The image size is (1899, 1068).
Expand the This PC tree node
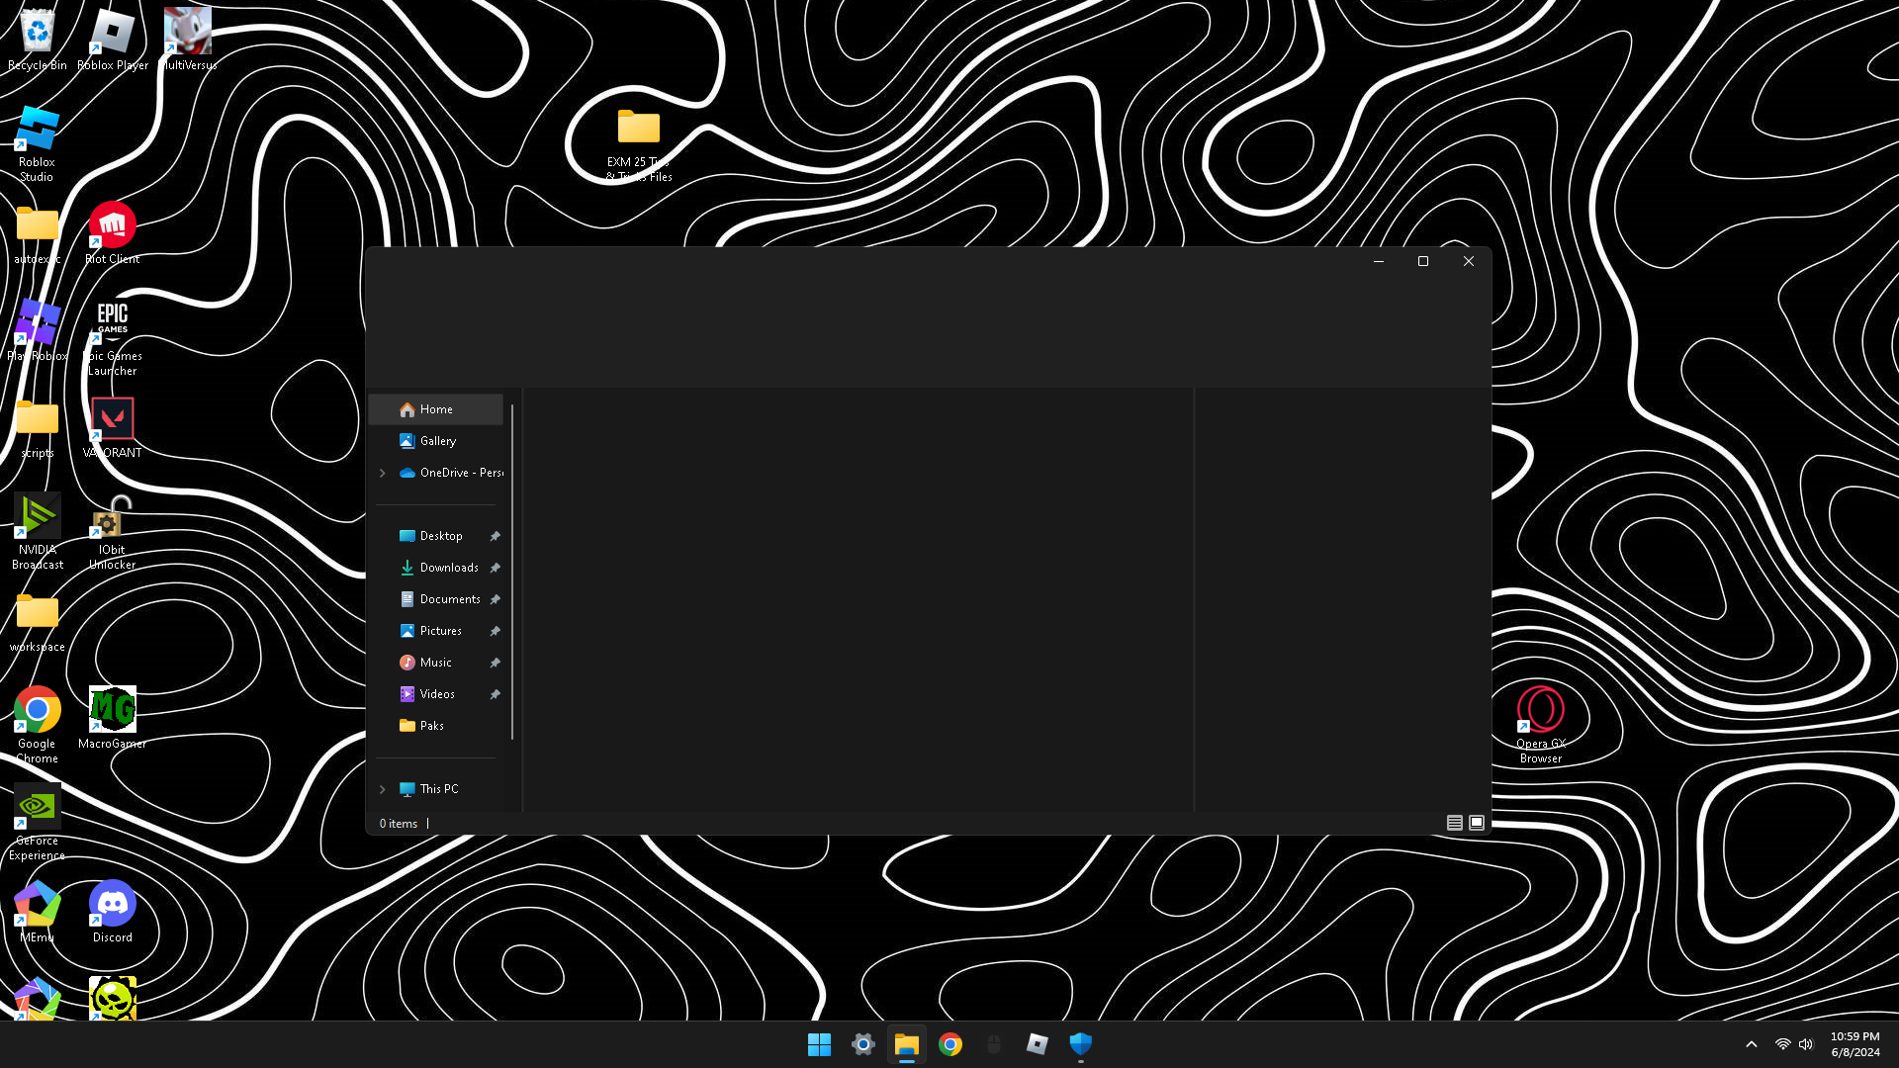[x=383, y=789]
